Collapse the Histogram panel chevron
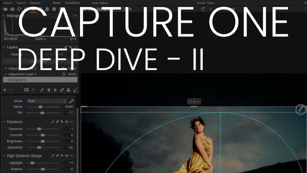The image size is (307, 173). tap(4, 16)
